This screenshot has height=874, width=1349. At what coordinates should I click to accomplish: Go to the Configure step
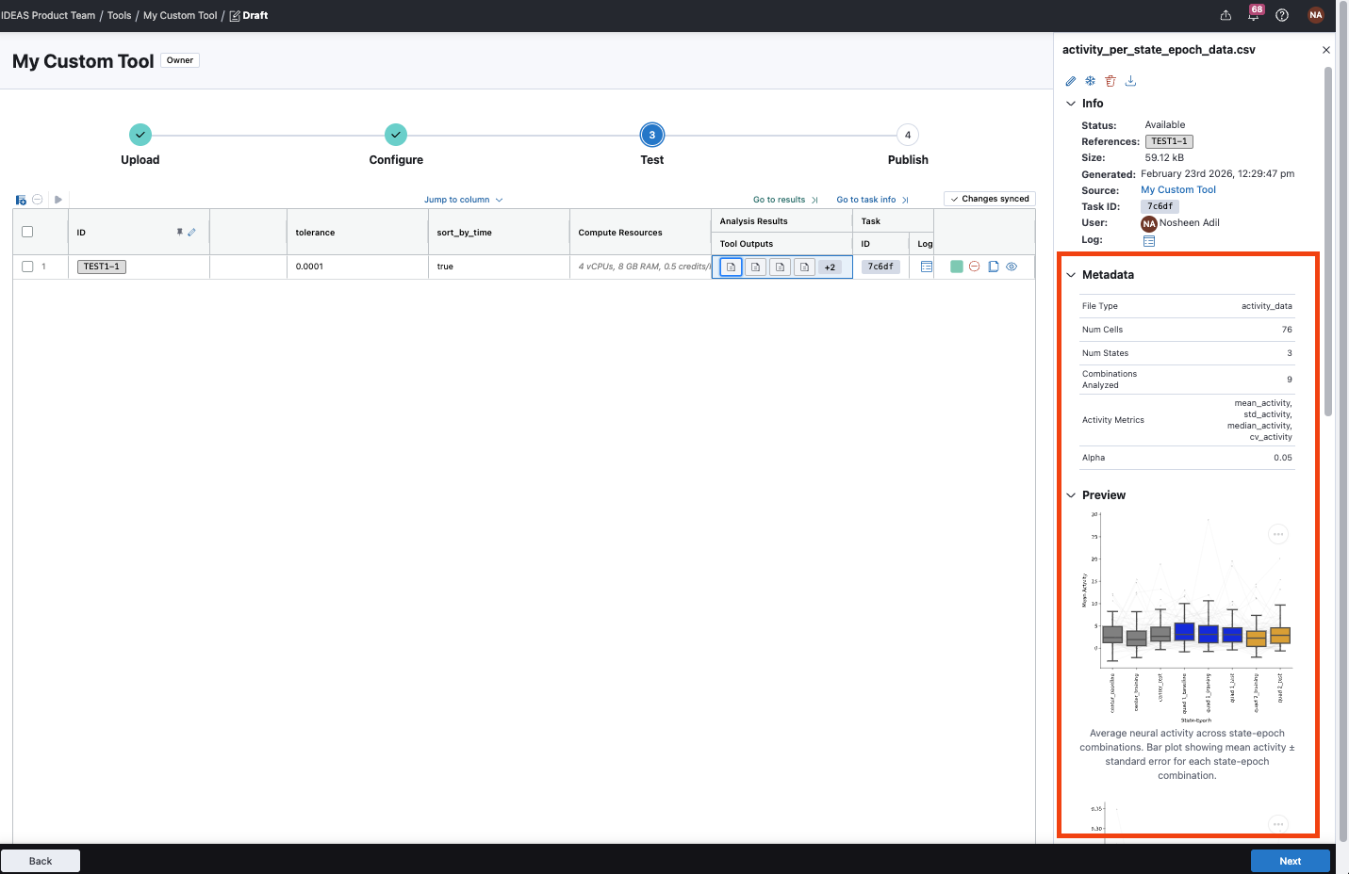396,136
